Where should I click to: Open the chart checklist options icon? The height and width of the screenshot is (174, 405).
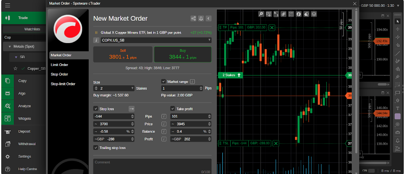coord(291,14)
